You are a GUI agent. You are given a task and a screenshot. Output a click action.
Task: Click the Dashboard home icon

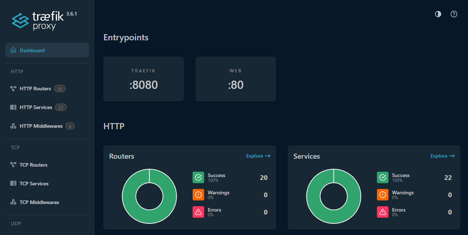point(13,50)
